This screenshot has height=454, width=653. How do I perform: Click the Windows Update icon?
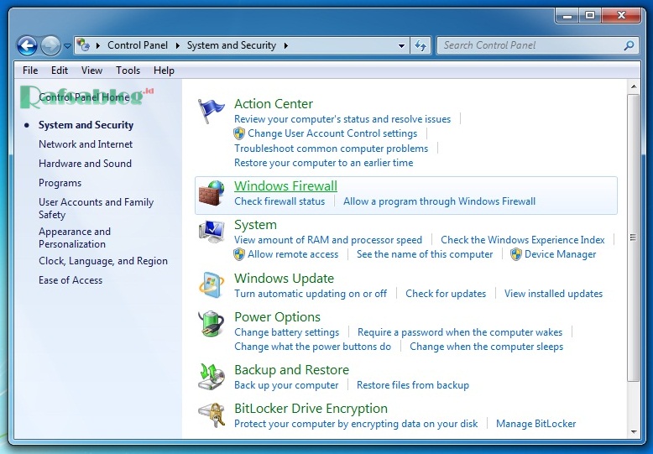pyautogui.click(x=212, y=285)
